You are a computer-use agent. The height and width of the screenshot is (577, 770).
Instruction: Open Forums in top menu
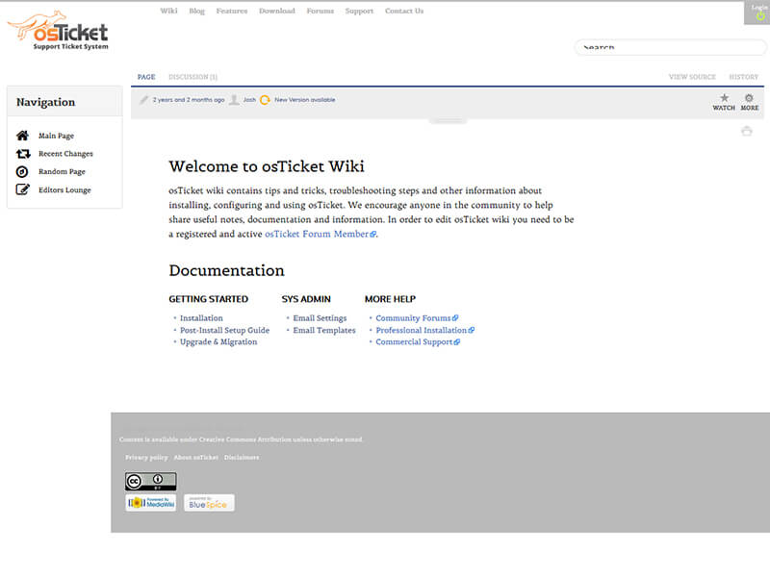click(321, 11)
